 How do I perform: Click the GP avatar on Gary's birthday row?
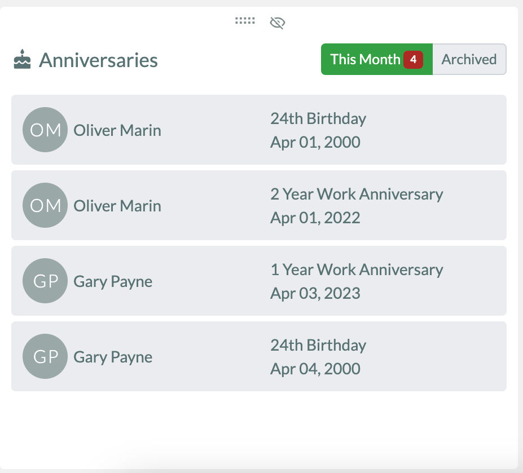click(x=45, y=356)
